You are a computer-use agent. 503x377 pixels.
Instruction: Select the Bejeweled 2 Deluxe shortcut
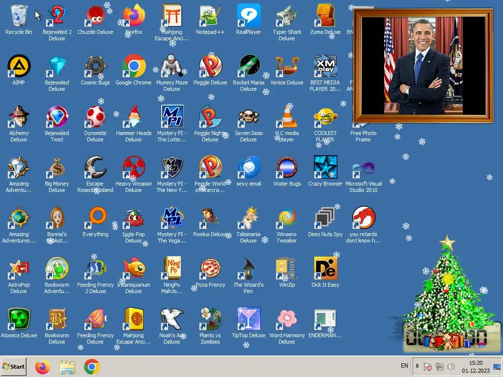(57, 15)
